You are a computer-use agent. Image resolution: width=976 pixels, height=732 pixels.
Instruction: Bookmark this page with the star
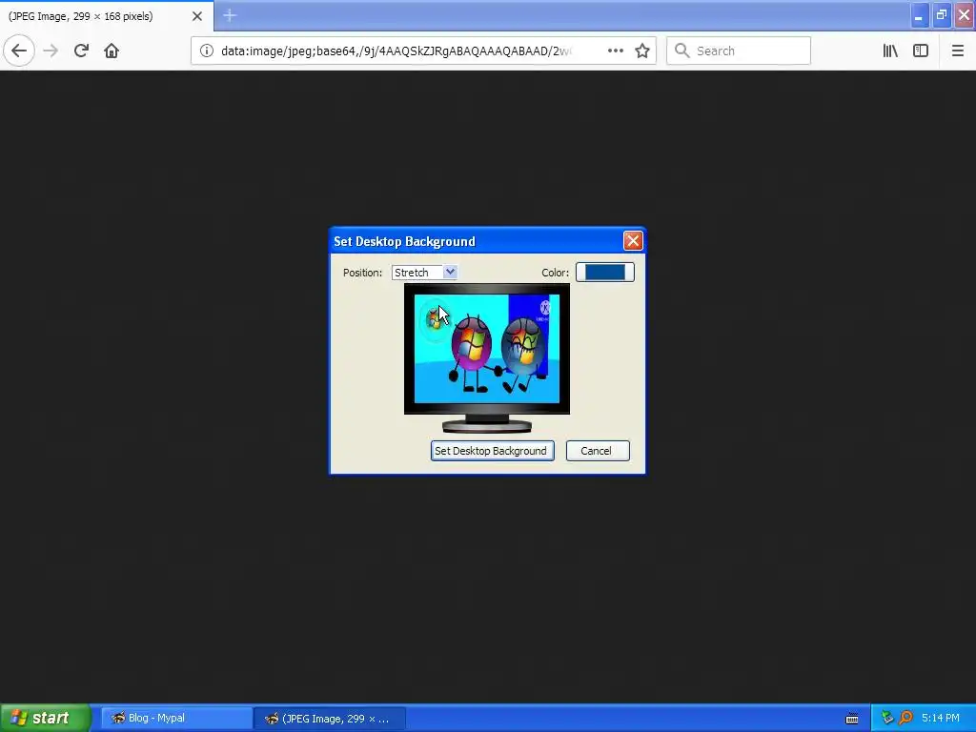(x=642, y=51)
